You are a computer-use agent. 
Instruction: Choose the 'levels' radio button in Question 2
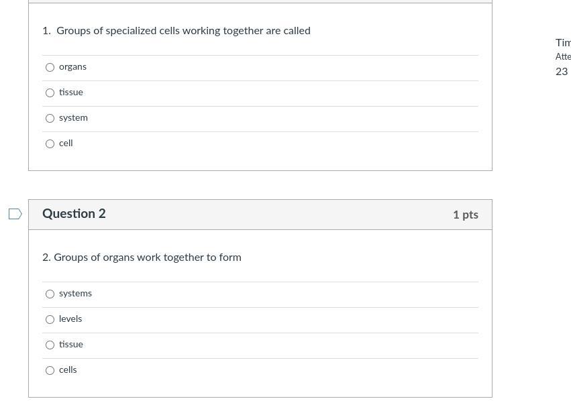pos(50,319)
